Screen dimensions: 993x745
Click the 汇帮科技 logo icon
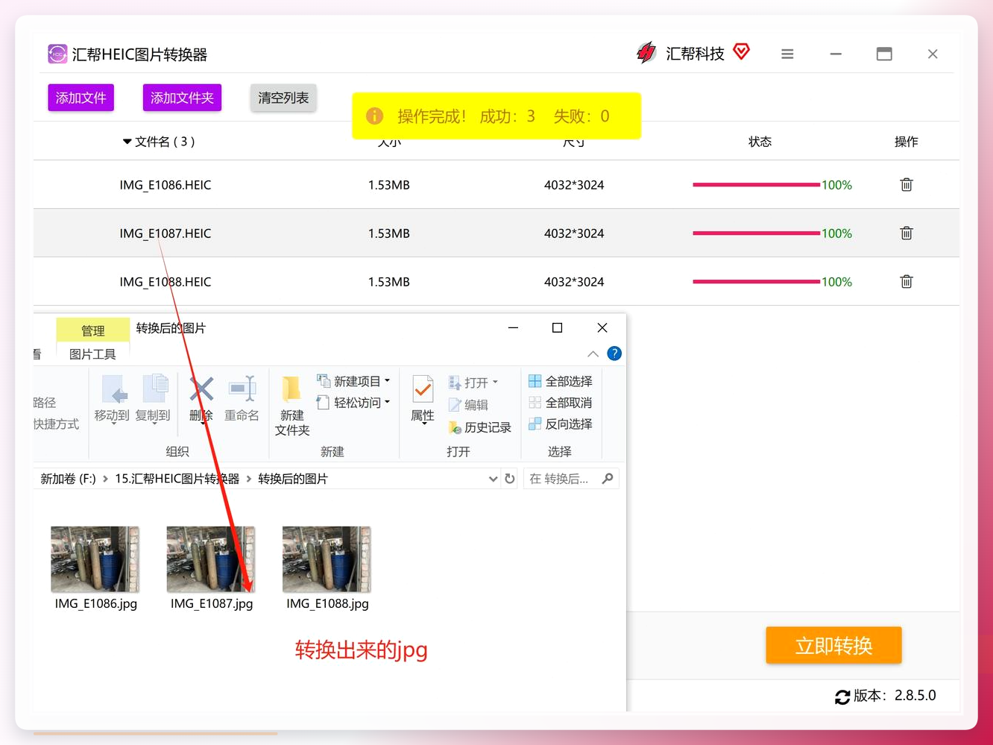click(646, 53)
